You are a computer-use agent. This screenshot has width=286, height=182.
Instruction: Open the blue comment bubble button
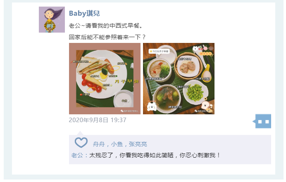263,121
